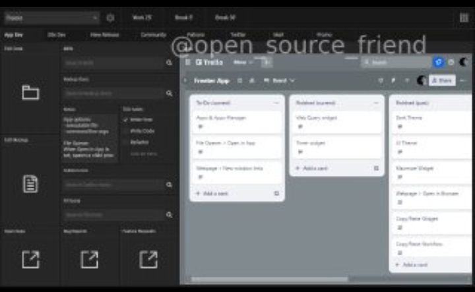Click horizontal scrollbar at bottom of Trello board
475x292 pixels.
pos(269,279)
